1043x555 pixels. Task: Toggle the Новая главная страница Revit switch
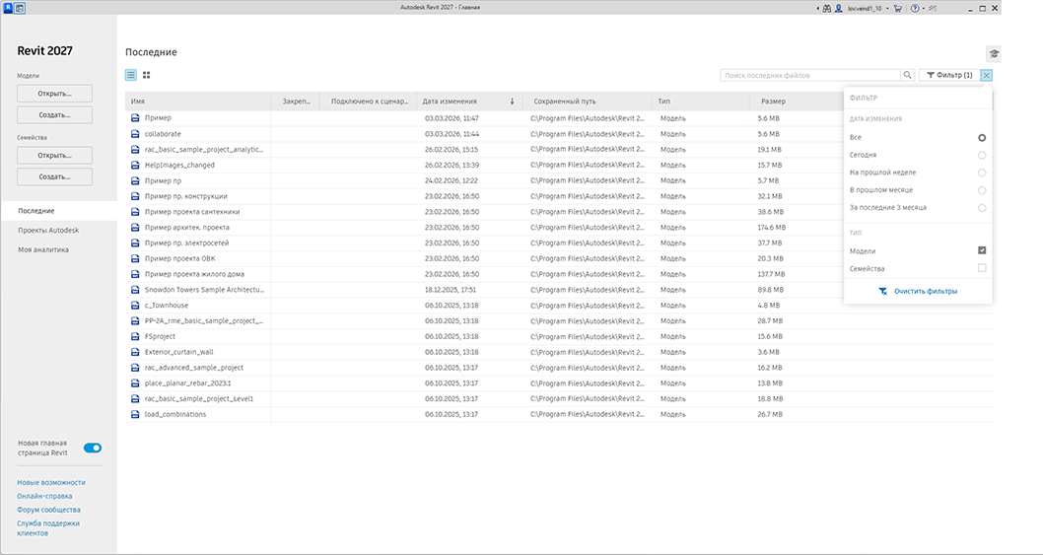click(93, 448)
